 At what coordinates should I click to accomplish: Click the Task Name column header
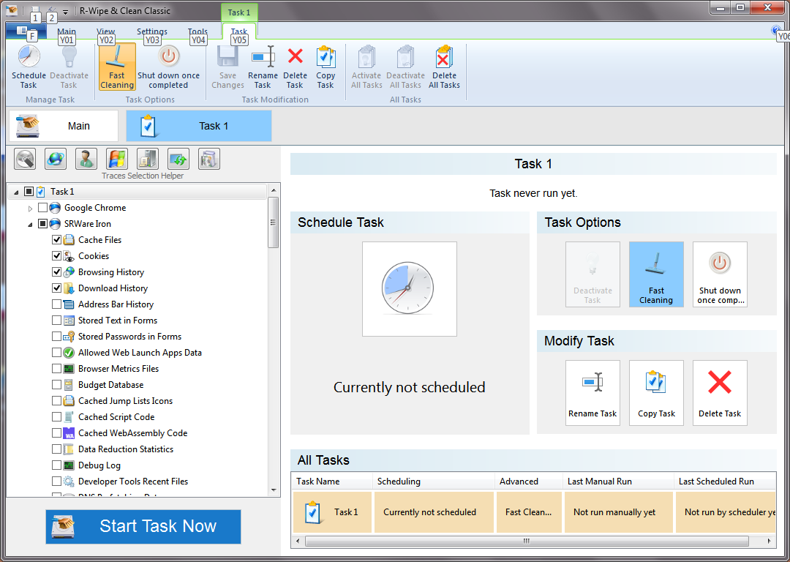coord(332,482)
